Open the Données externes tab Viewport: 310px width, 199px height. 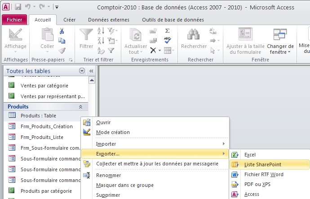(109, 20)
